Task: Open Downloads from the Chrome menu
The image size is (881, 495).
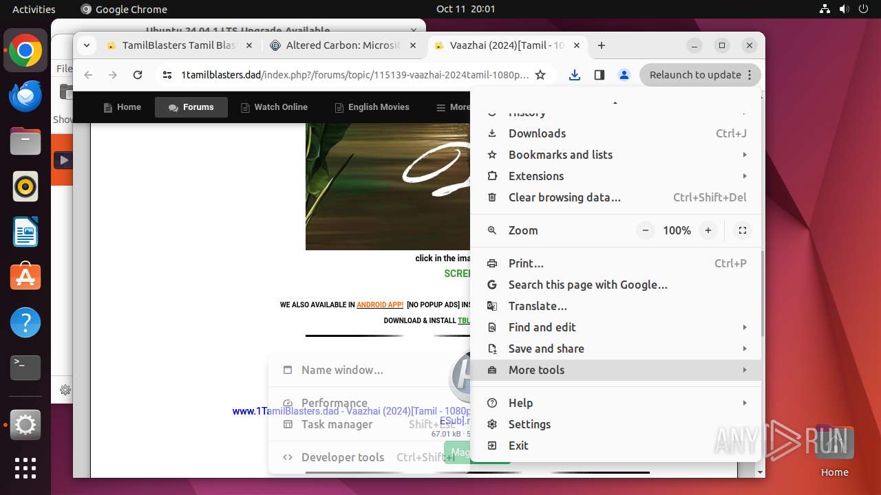Action: pyautogui.click(x=616, y=133)
